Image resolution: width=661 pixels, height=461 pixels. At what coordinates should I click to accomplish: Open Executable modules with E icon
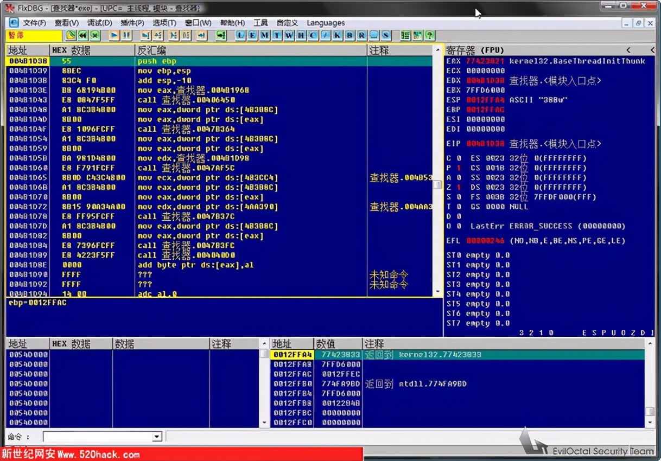pyautogui.click(x=252, y=35)
